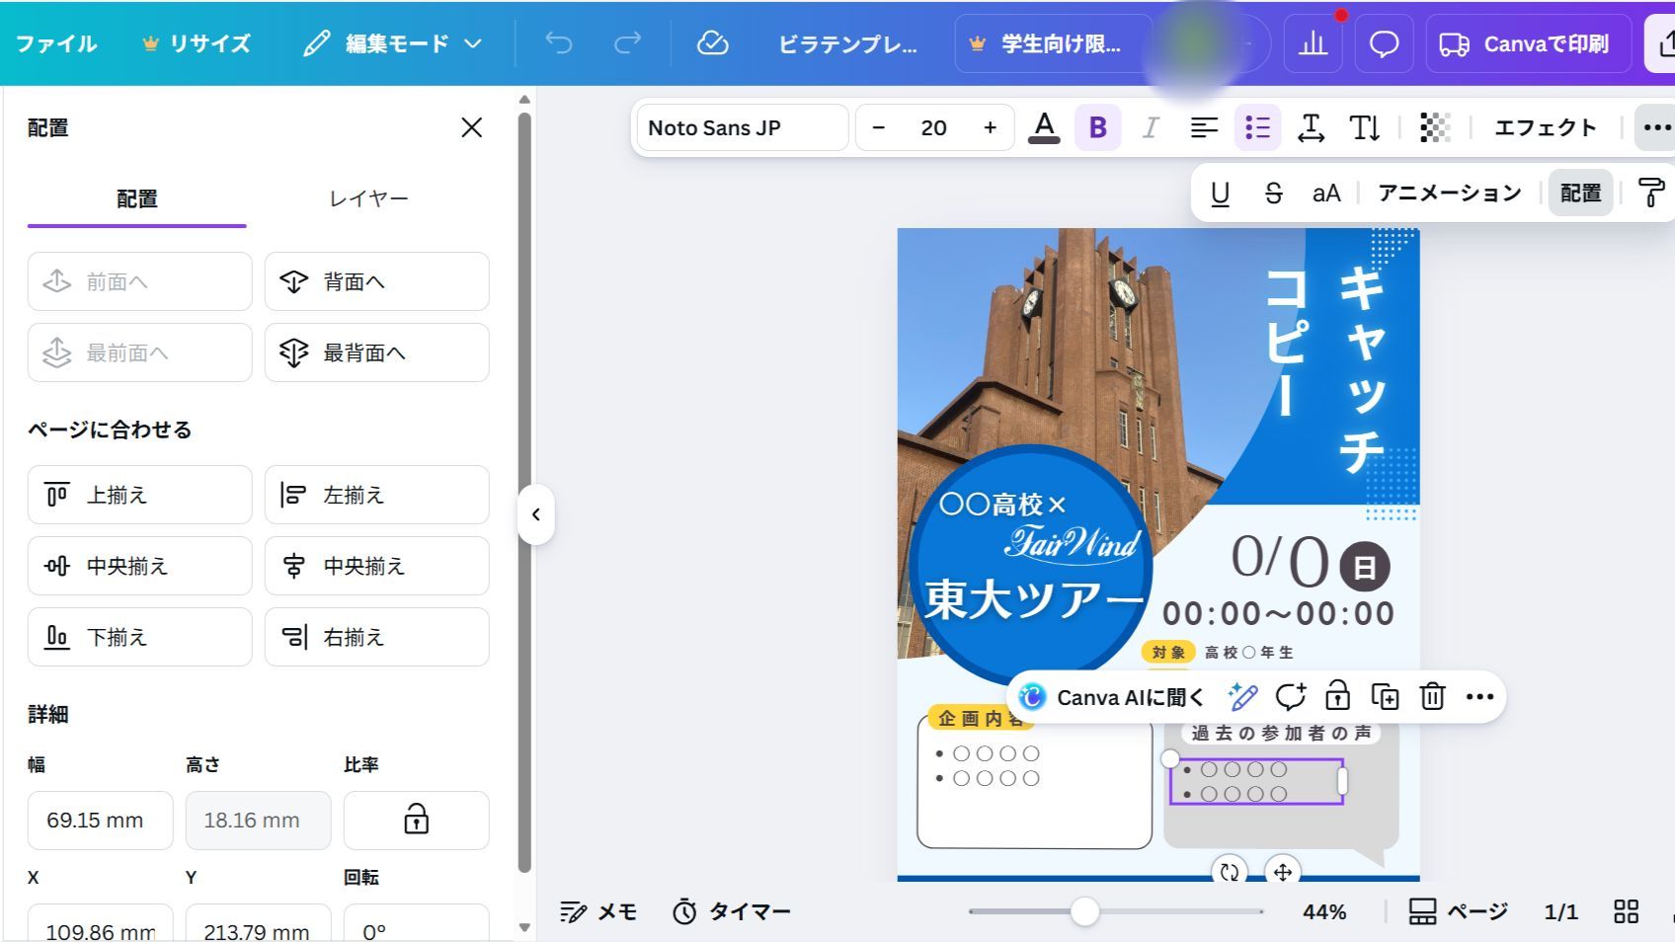Send element backward with 背面へ
The height and width of the screenshot is (942, 1675).
tap(376, 280)
